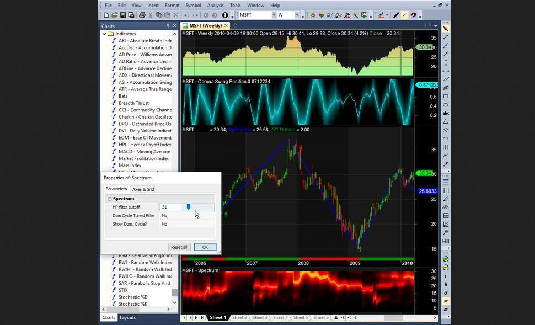535x325 pixels.
Task: Create a new document with New icon
Action: [x=106, y=15]
